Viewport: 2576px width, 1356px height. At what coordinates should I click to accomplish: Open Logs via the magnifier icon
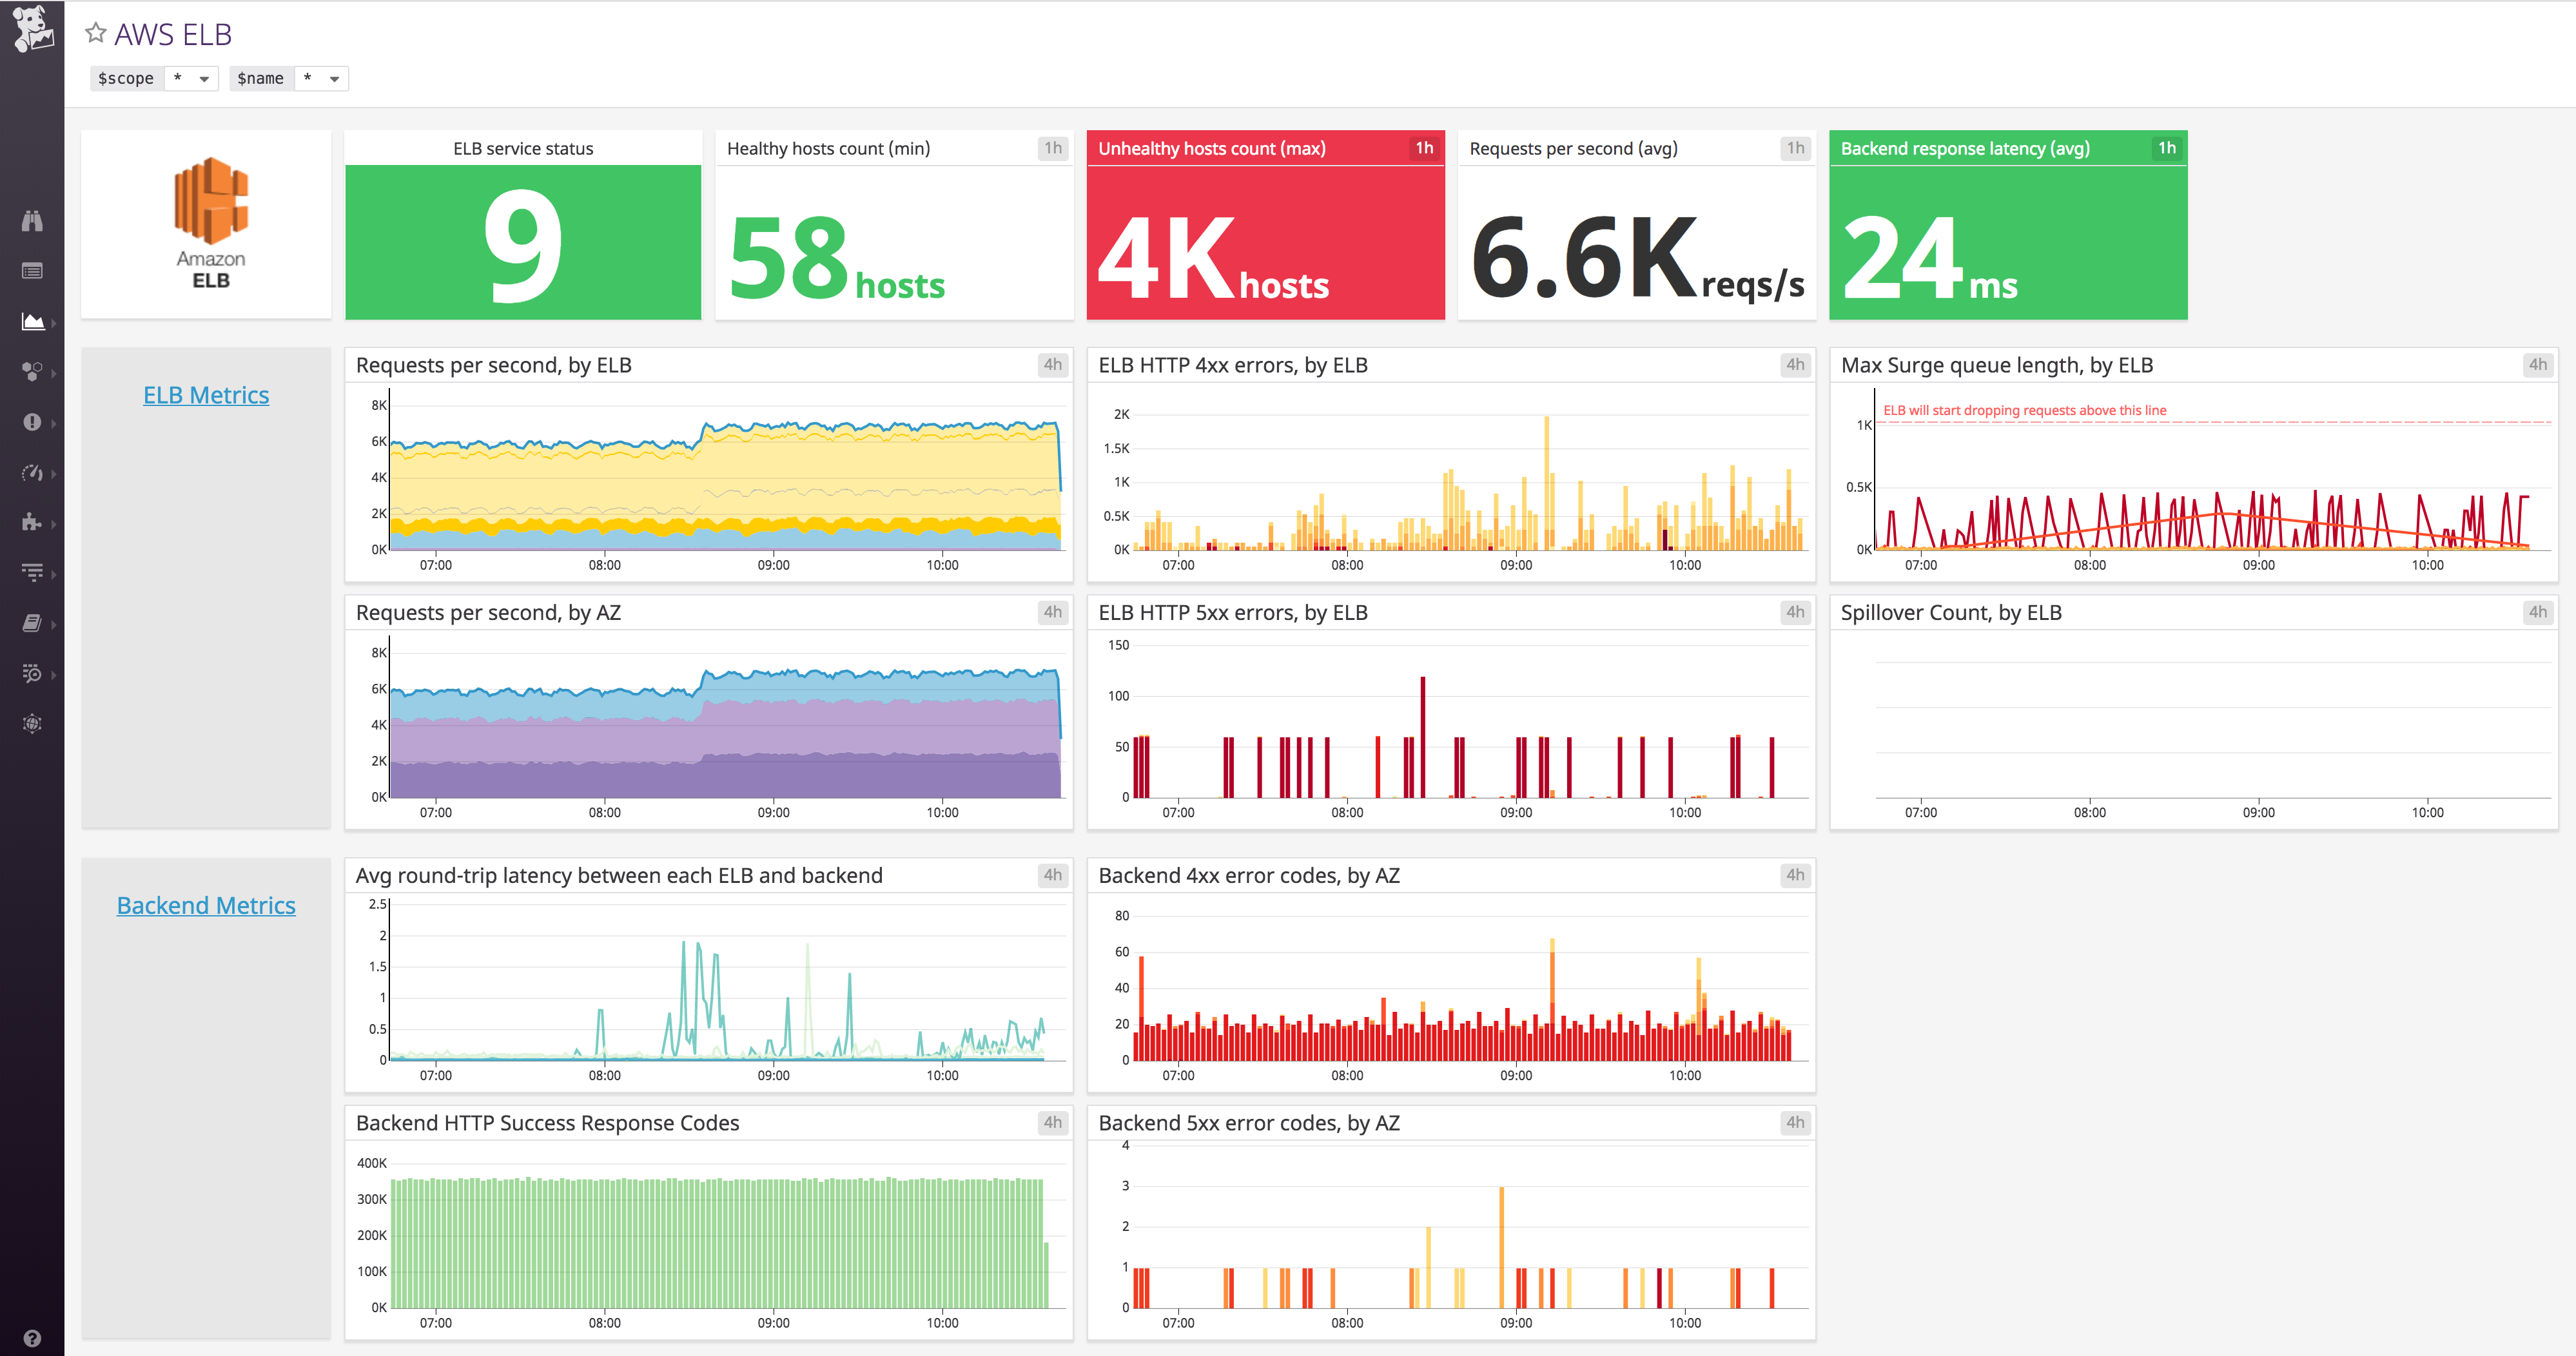pyautogui.click(x=33, y=673)
